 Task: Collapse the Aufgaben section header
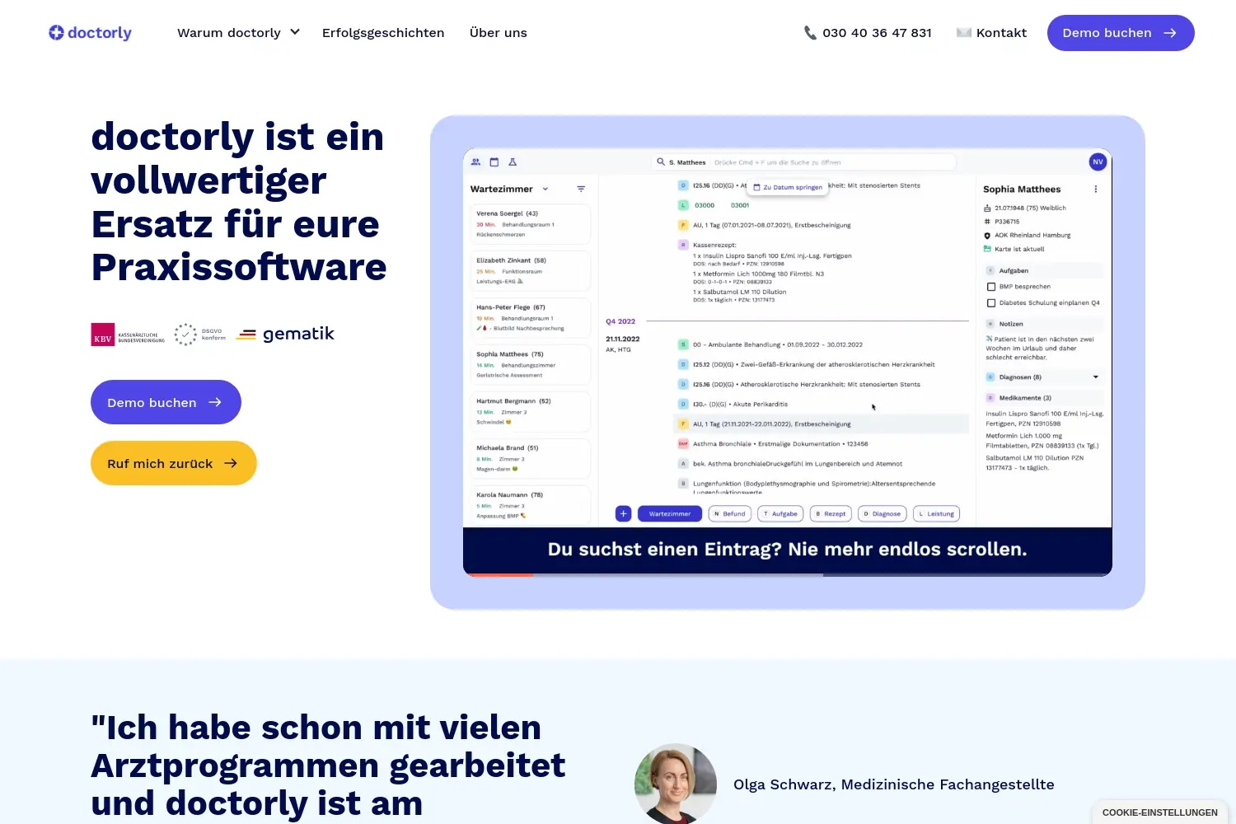pos(1043,270)
